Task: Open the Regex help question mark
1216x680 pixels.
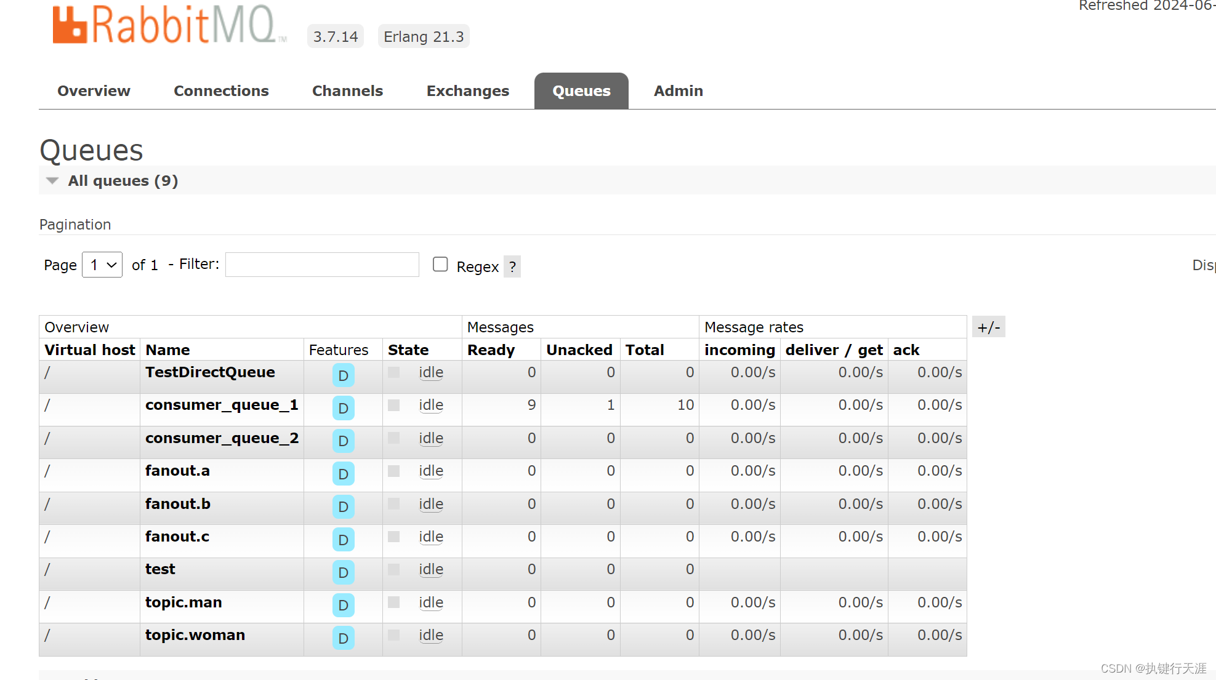Action: coord(512,266)
